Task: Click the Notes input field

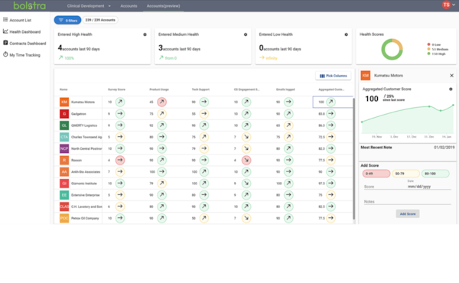Action: (x=407, y=202)
